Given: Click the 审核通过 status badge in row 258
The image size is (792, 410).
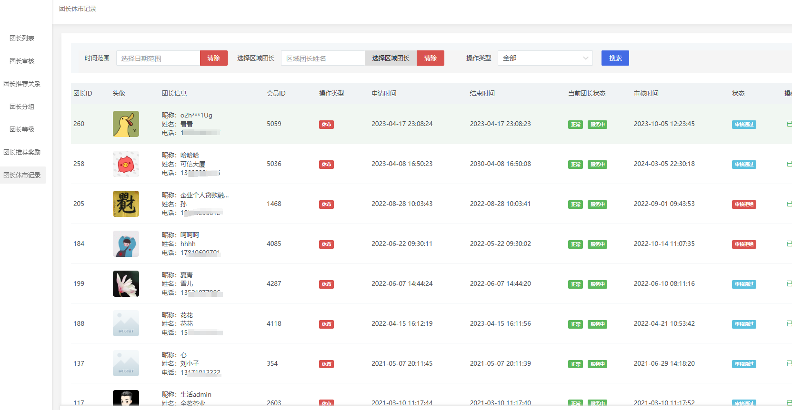Looking at the screenshot, I should 743,165.
